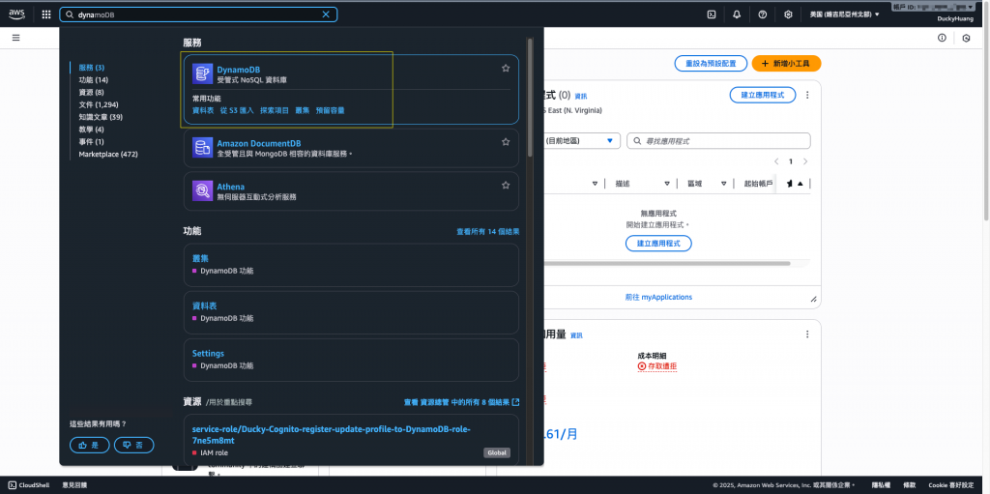The image size is (990, 494).
Task: Favorite Athena with the star
Action: (506, 185)
